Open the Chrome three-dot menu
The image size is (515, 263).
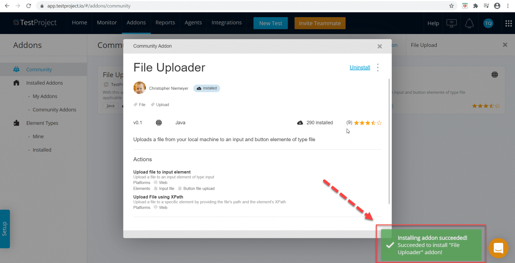coord(508,6)
